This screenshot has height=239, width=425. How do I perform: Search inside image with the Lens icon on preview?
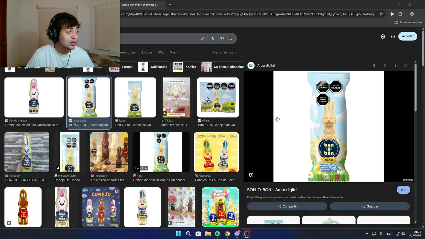tap(251, 175)
